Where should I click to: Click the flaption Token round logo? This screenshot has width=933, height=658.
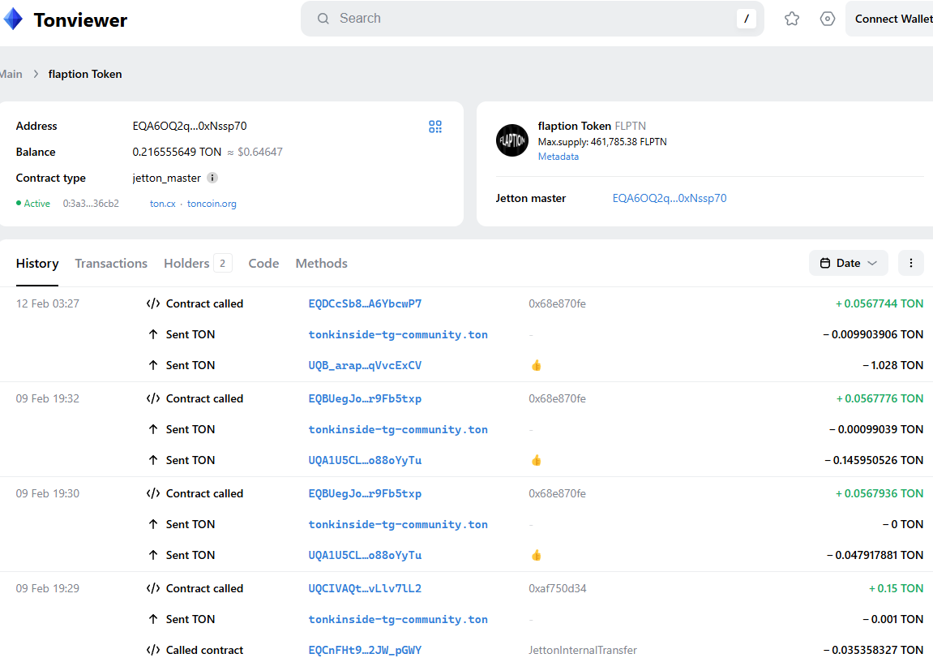pyautogui.click(x=512, y=140)
